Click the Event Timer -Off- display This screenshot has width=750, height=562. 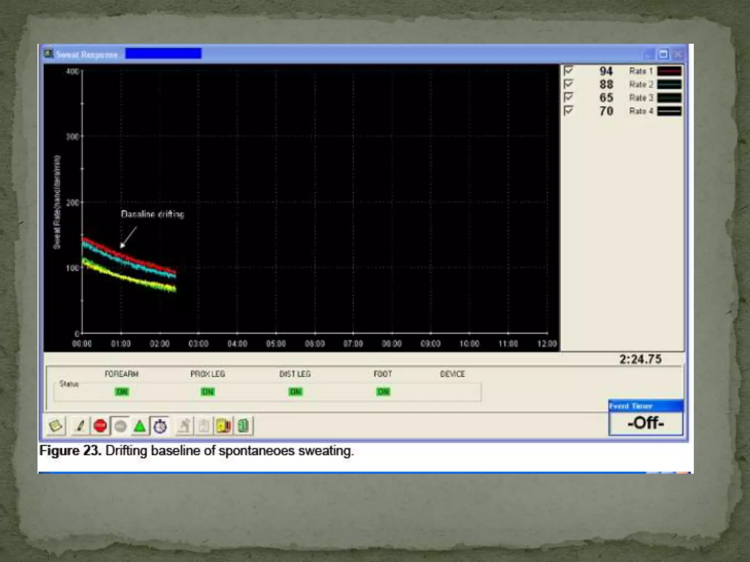point(646,423)
